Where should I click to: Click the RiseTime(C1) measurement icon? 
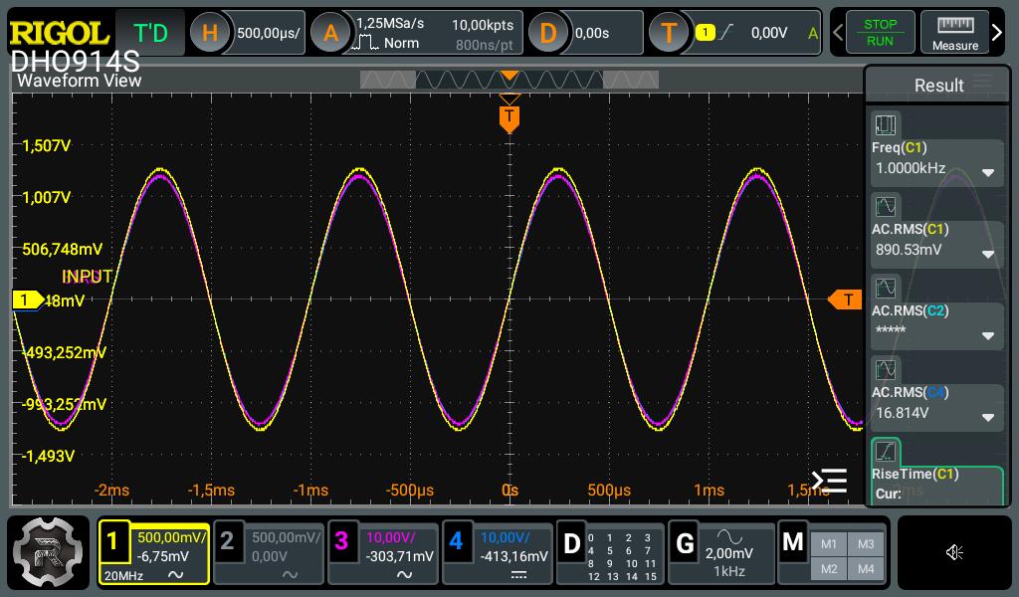pos(885,451)
